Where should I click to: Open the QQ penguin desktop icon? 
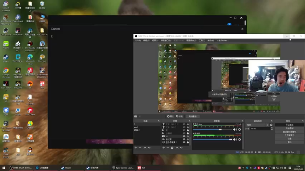30,152
